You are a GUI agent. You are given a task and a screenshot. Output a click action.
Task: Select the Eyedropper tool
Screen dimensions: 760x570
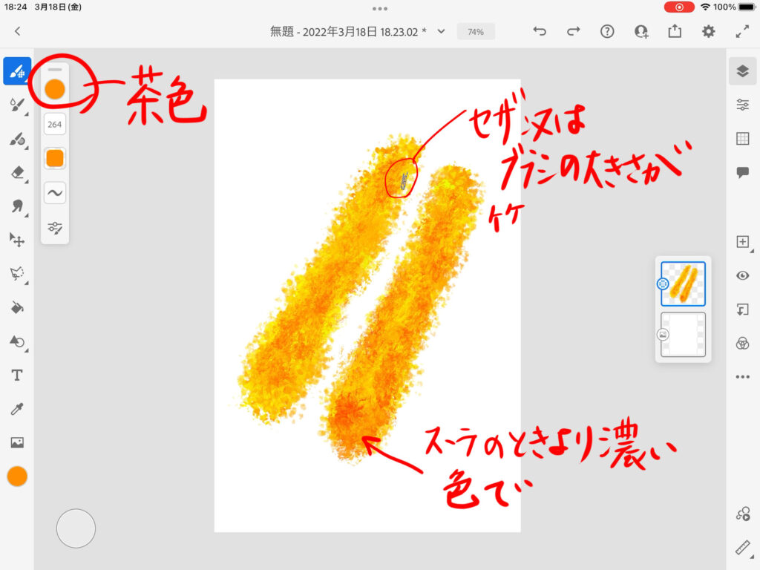click(x=17, y=409)
